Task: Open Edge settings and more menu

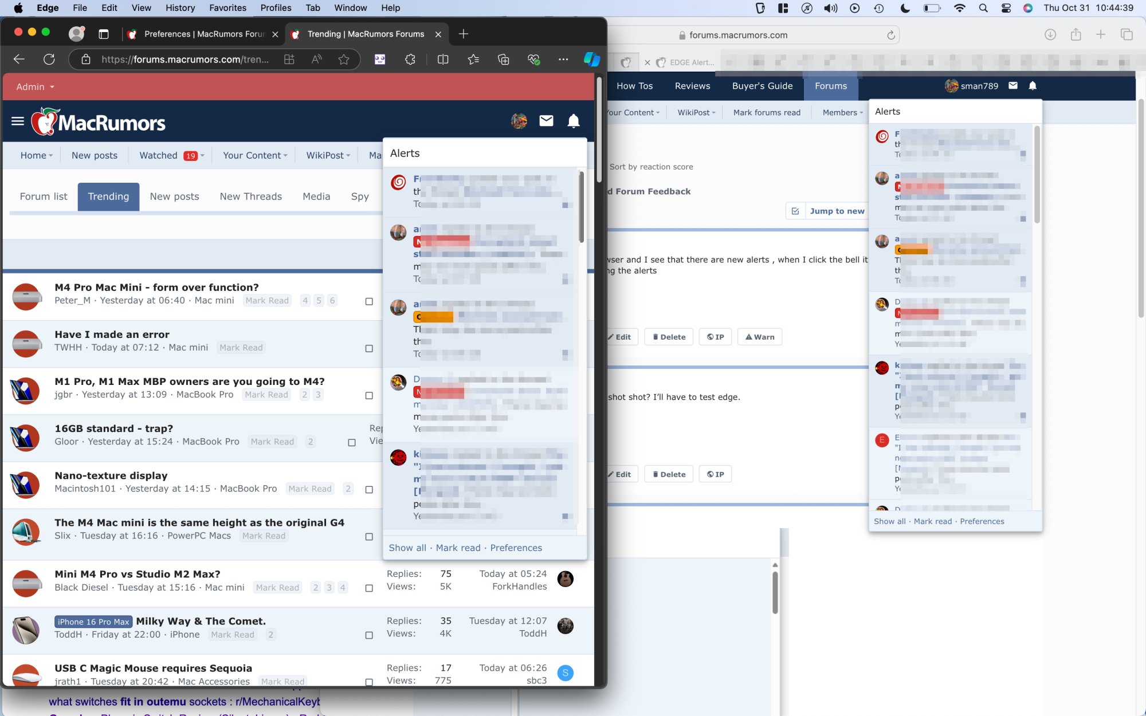Action: tap(564, 59)
